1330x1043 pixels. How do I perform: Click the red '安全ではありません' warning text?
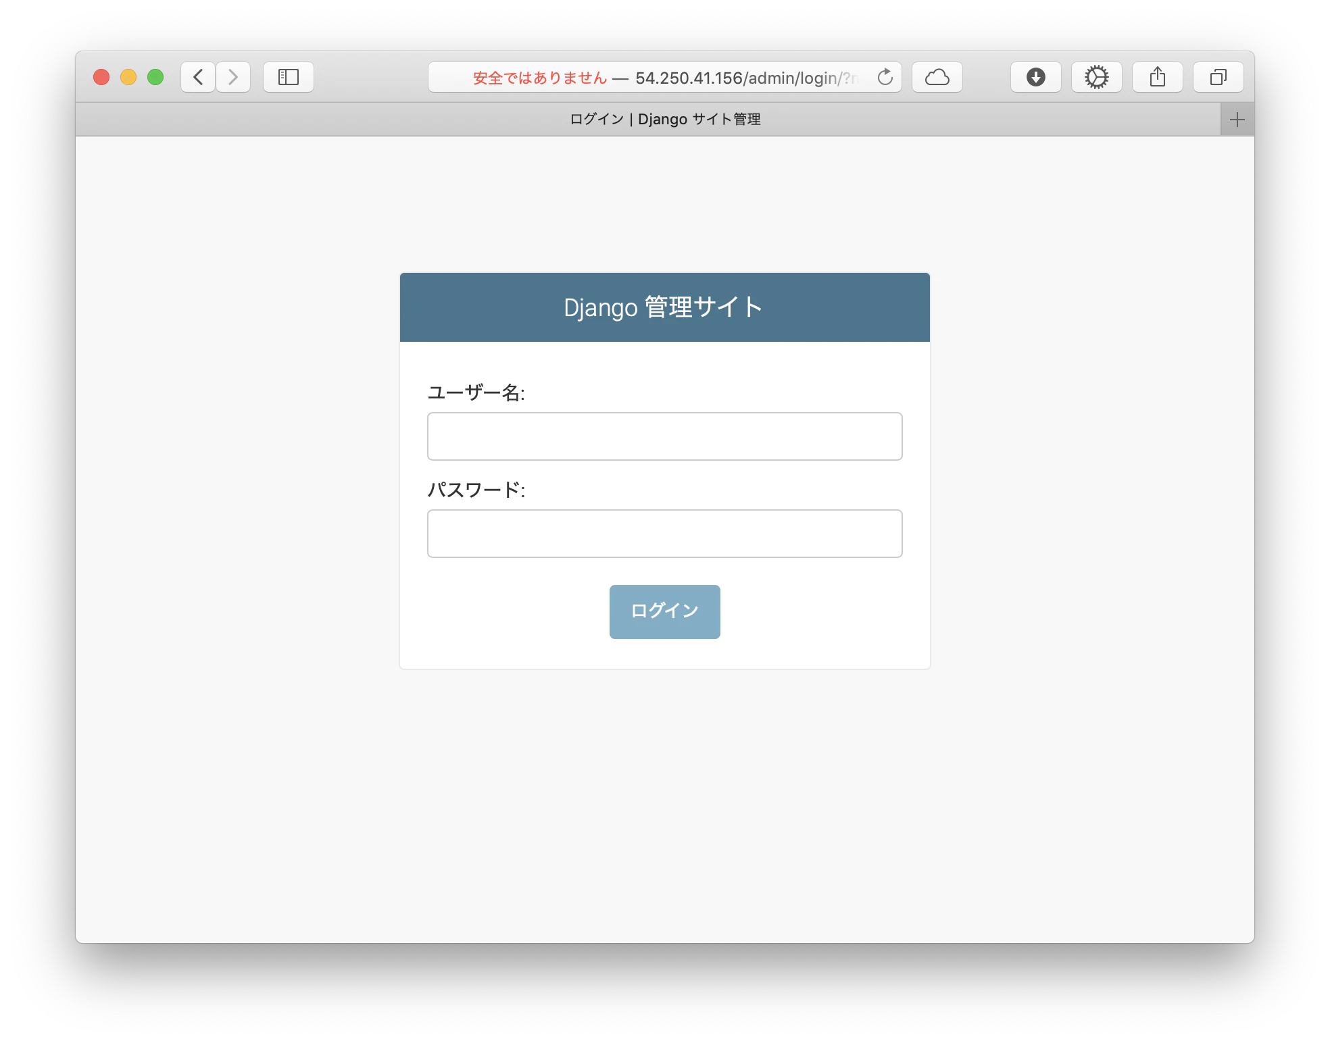point(540,78)
